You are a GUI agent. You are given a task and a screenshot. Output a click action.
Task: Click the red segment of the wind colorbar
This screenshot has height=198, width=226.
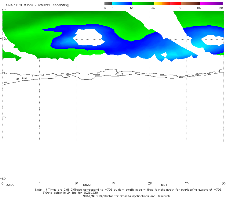pos(175,4)
